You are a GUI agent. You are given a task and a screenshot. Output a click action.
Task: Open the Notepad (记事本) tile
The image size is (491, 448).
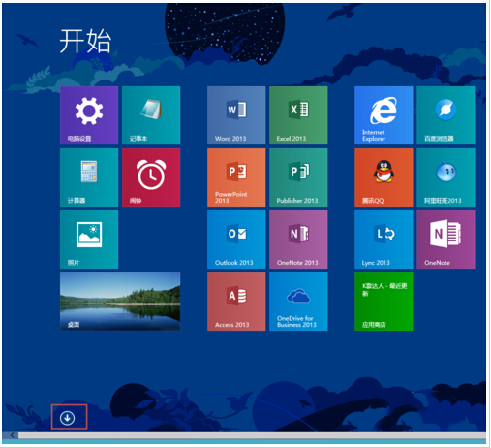pos(151,115)
